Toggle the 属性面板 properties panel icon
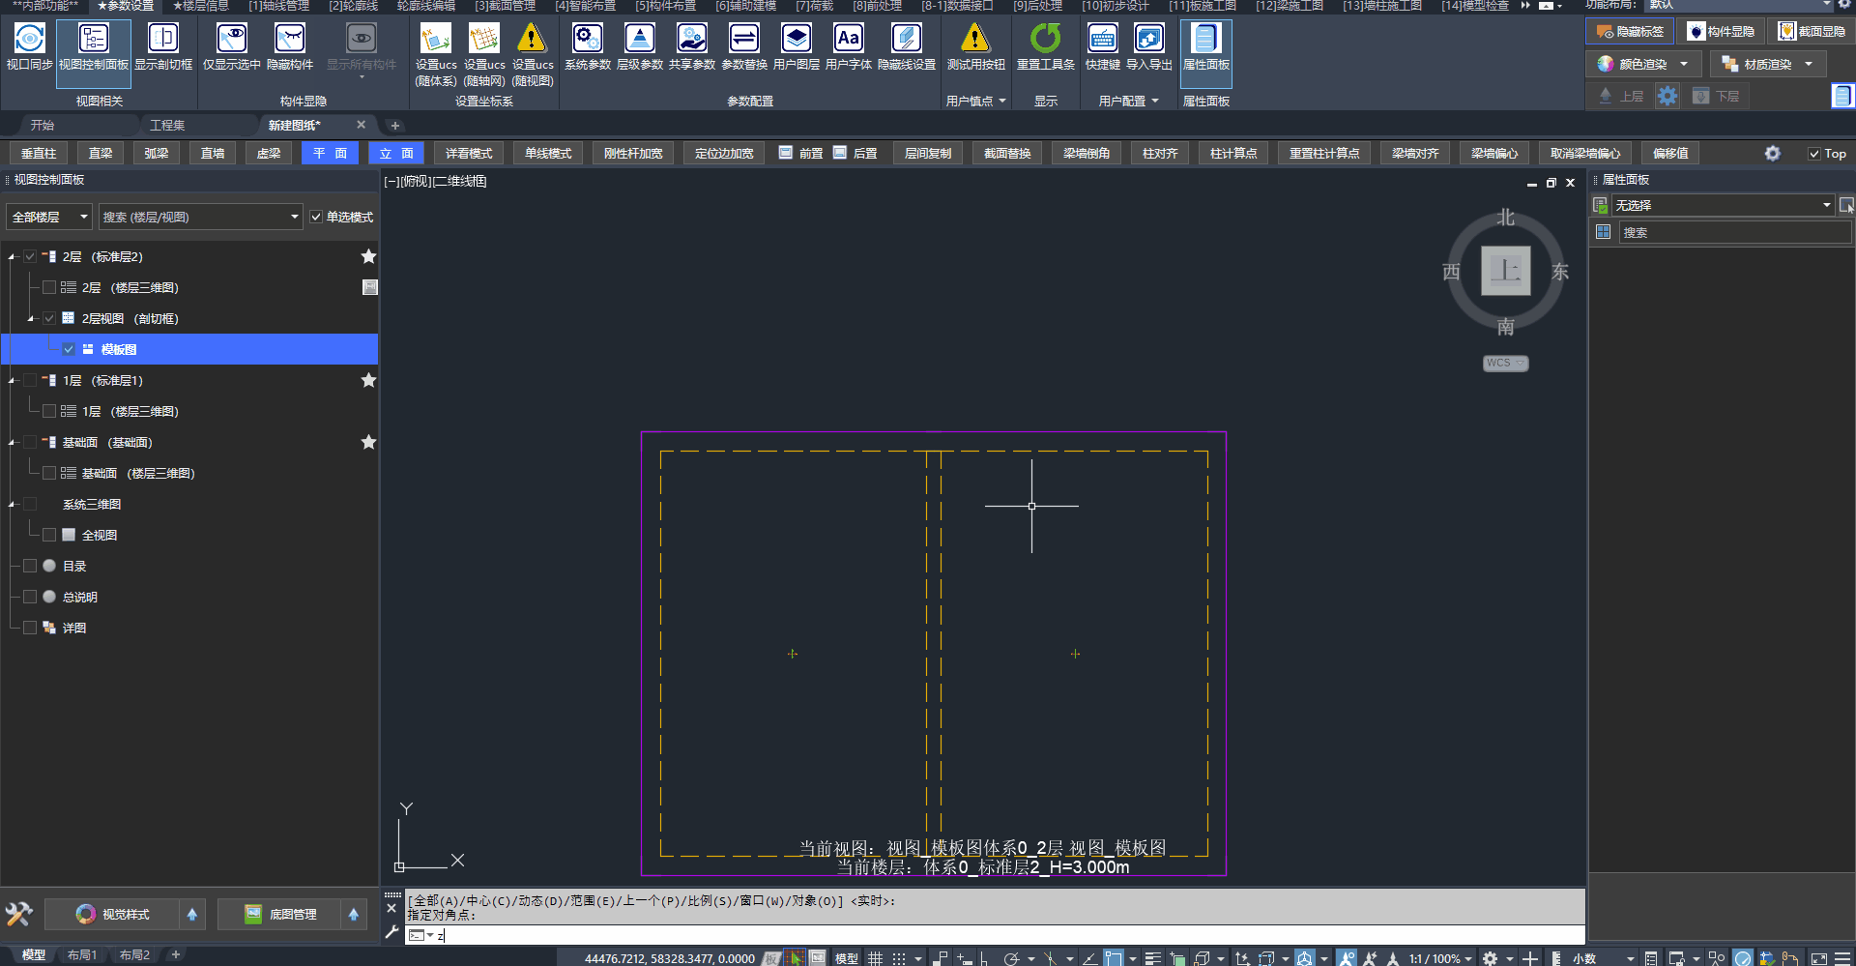The height and width of the screenshot is (966, 1856). (1205, 39)
